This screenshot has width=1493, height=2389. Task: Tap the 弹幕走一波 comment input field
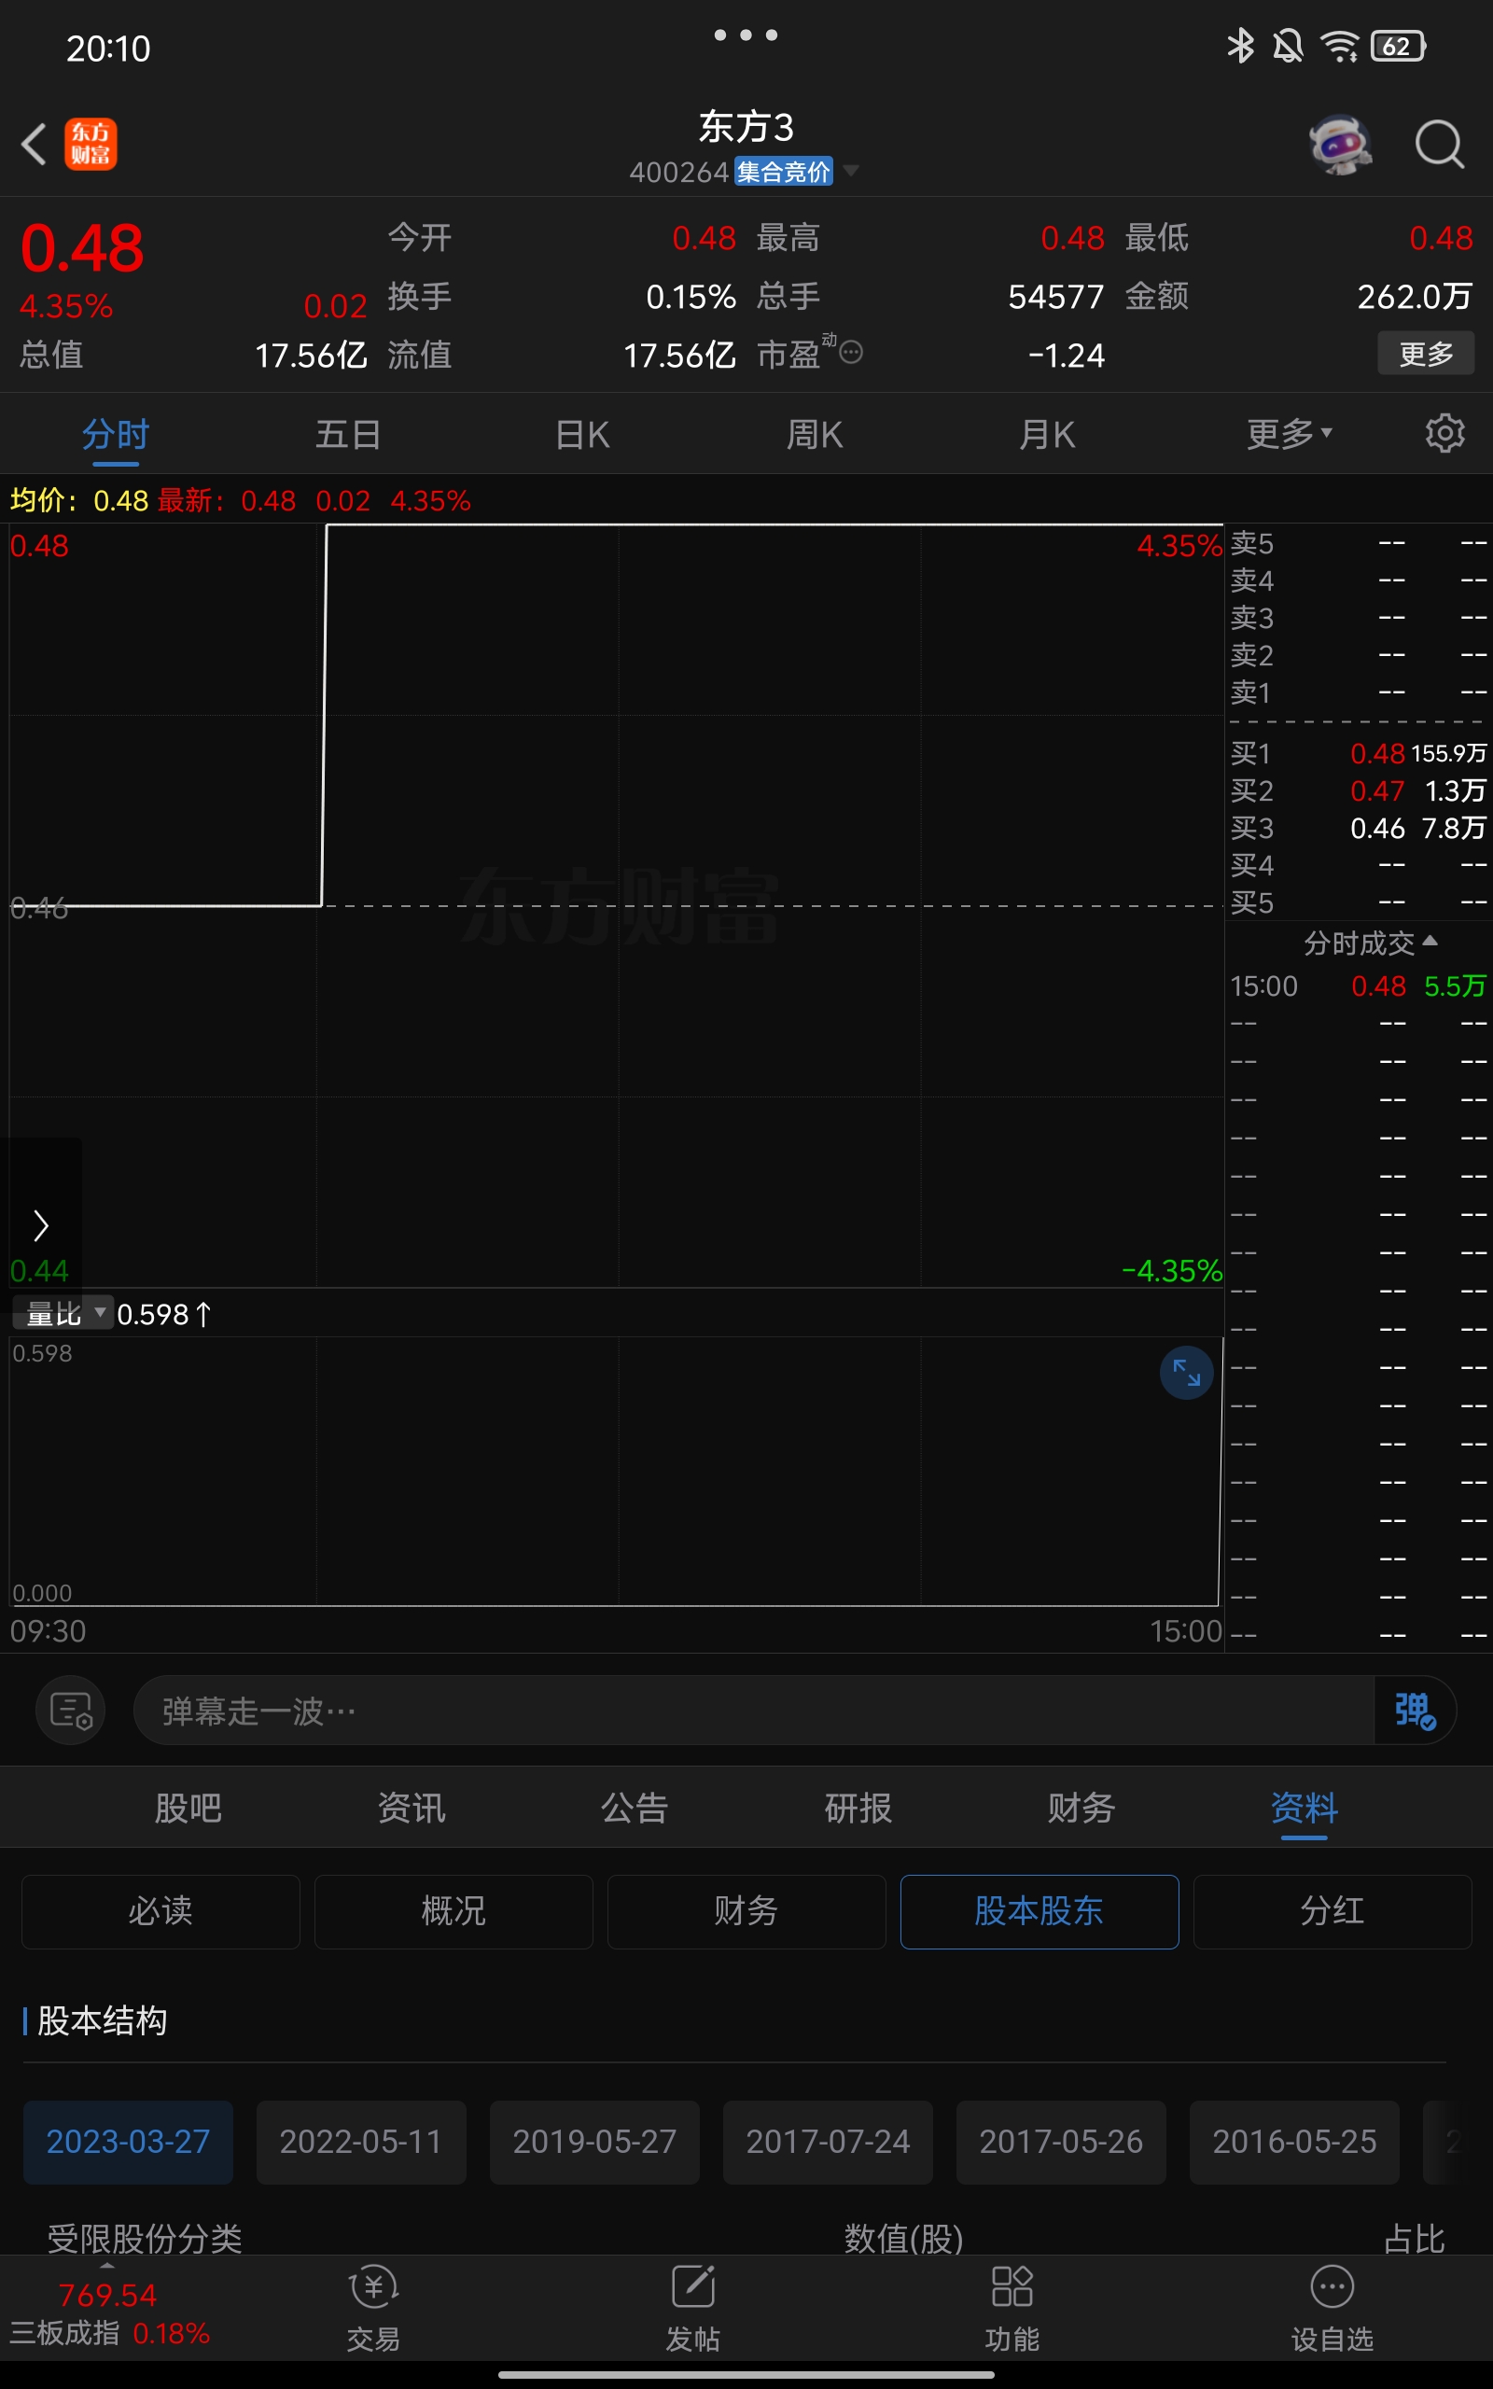click(753, 1710)
